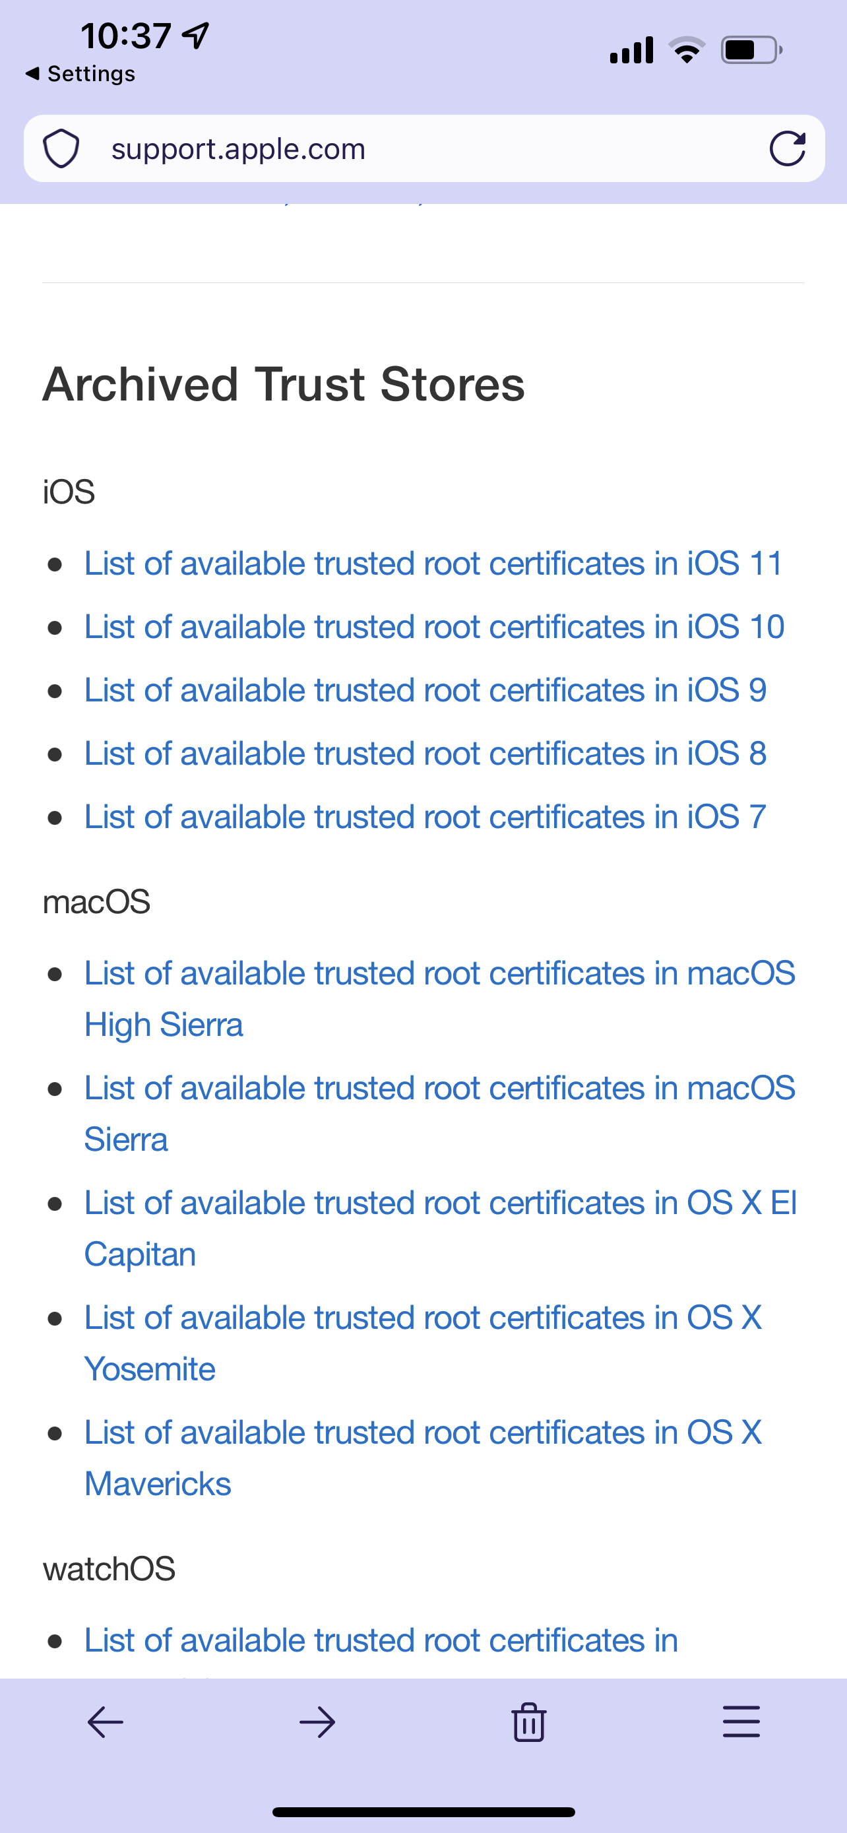
Task: Open iOS 8 trusted root certificates link
Action: [425, 754]
